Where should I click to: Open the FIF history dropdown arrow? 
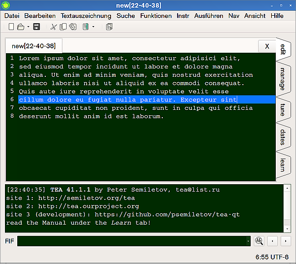(x=248, y=241)
